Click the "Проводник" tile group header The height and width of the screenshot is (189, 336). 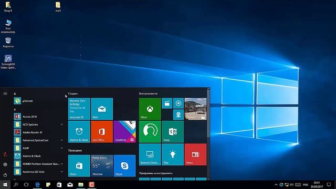click(x=75, y=151)
